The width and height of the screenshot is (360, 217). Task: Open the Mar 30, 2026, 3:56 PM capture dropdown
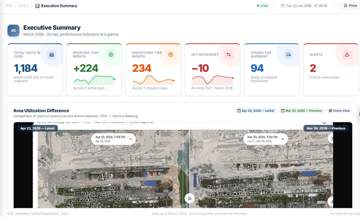click(x=266, y=139)
